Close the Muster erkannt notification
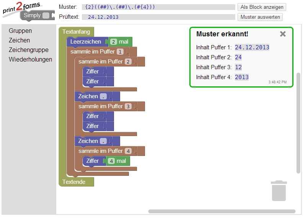 click(x=283, y=34)
